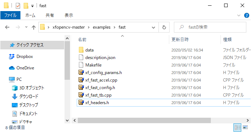Go up one folder level with the up arrow
The image size is (251, 132).
click(x=34, y=27)
